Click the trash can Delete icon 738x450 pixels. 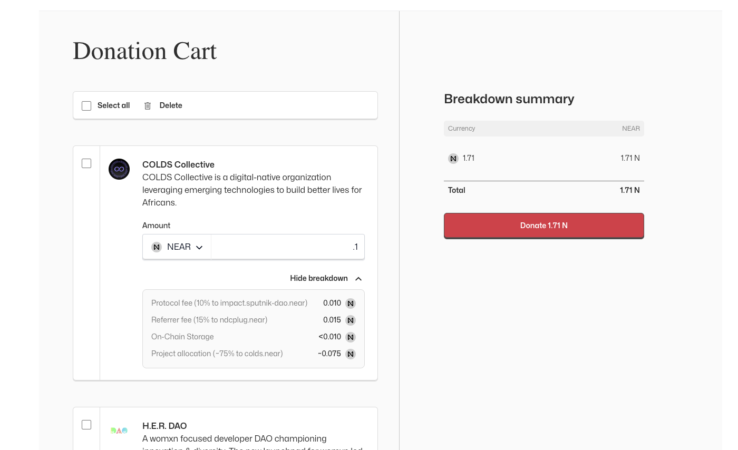click(148, 106)
